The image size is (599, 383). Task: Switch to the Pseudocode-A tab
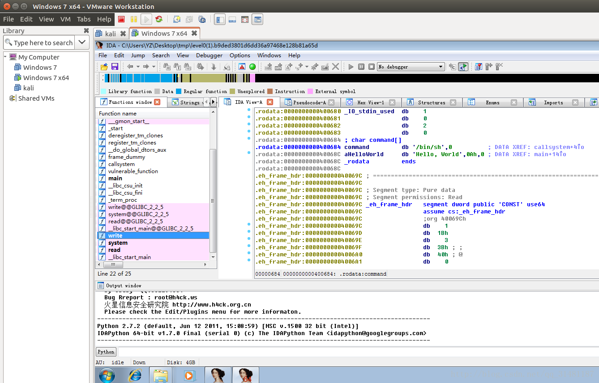[310, 102]
